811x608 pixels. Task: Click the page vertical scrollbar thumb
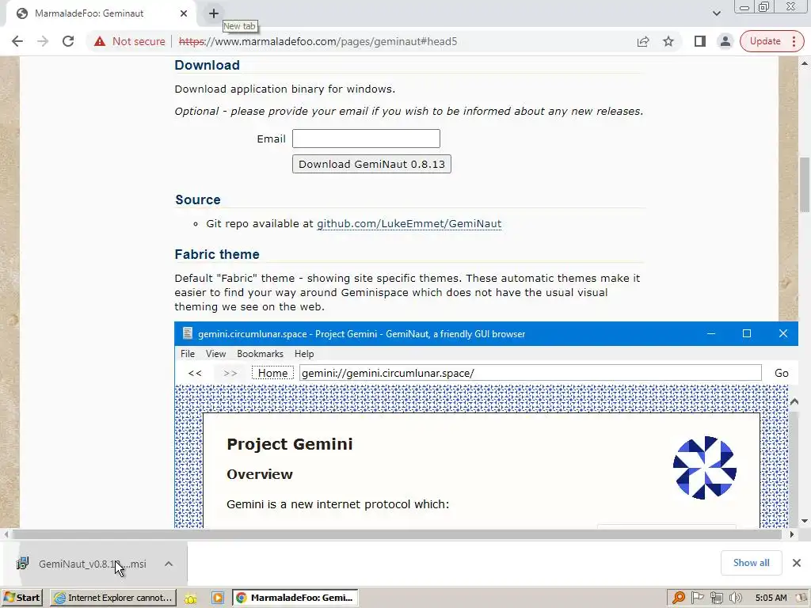point(805,184)
